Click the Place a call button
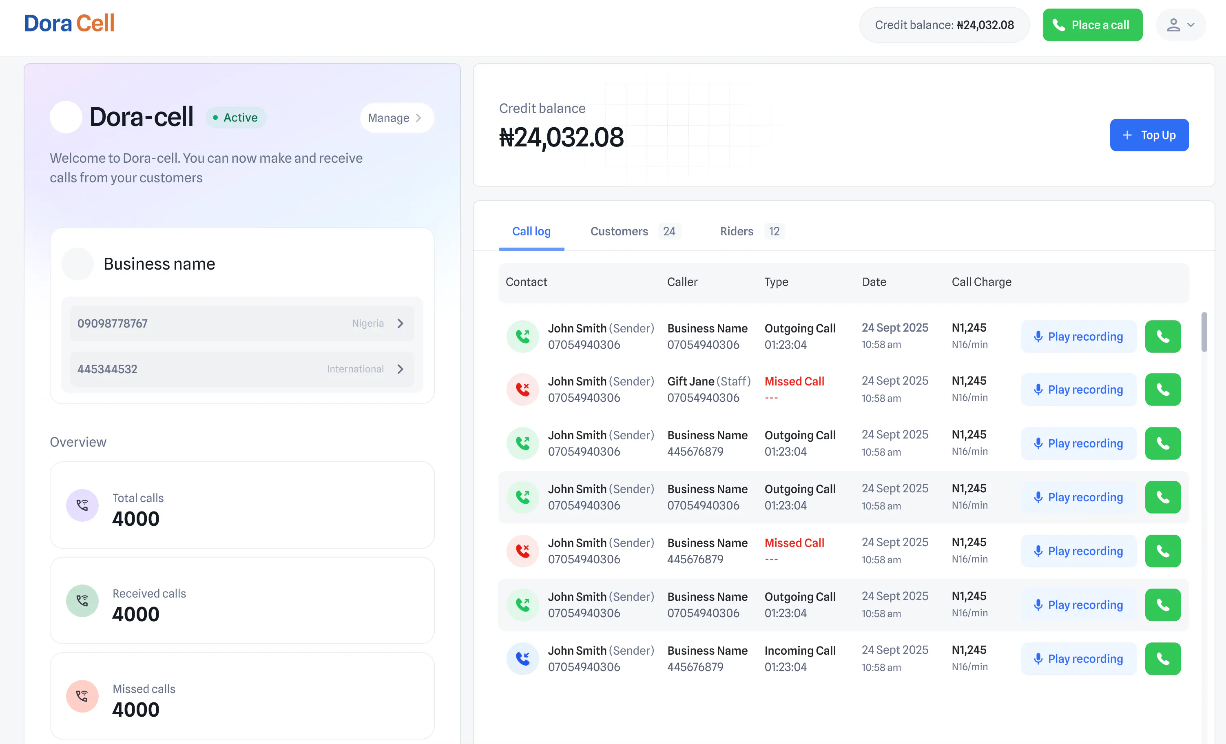1226x744 pixels. click(x=1092, y=25)
